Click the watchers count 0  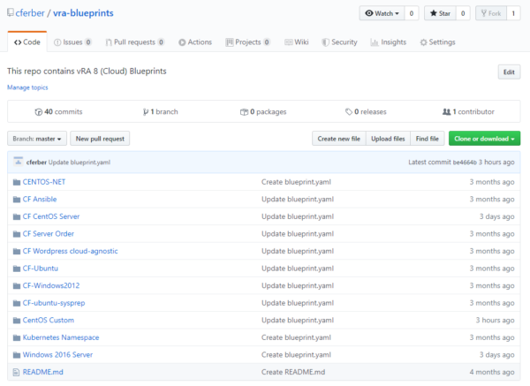[412, 13]
